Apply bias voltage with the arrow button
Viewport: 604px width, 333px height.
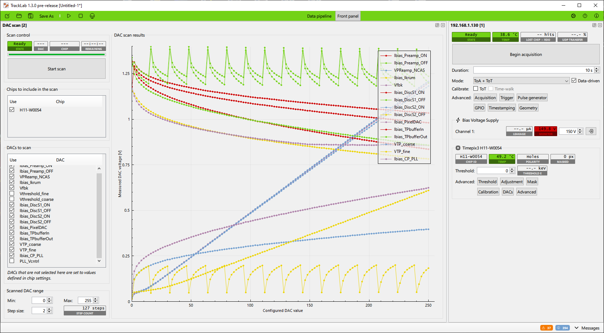(591, 131)
